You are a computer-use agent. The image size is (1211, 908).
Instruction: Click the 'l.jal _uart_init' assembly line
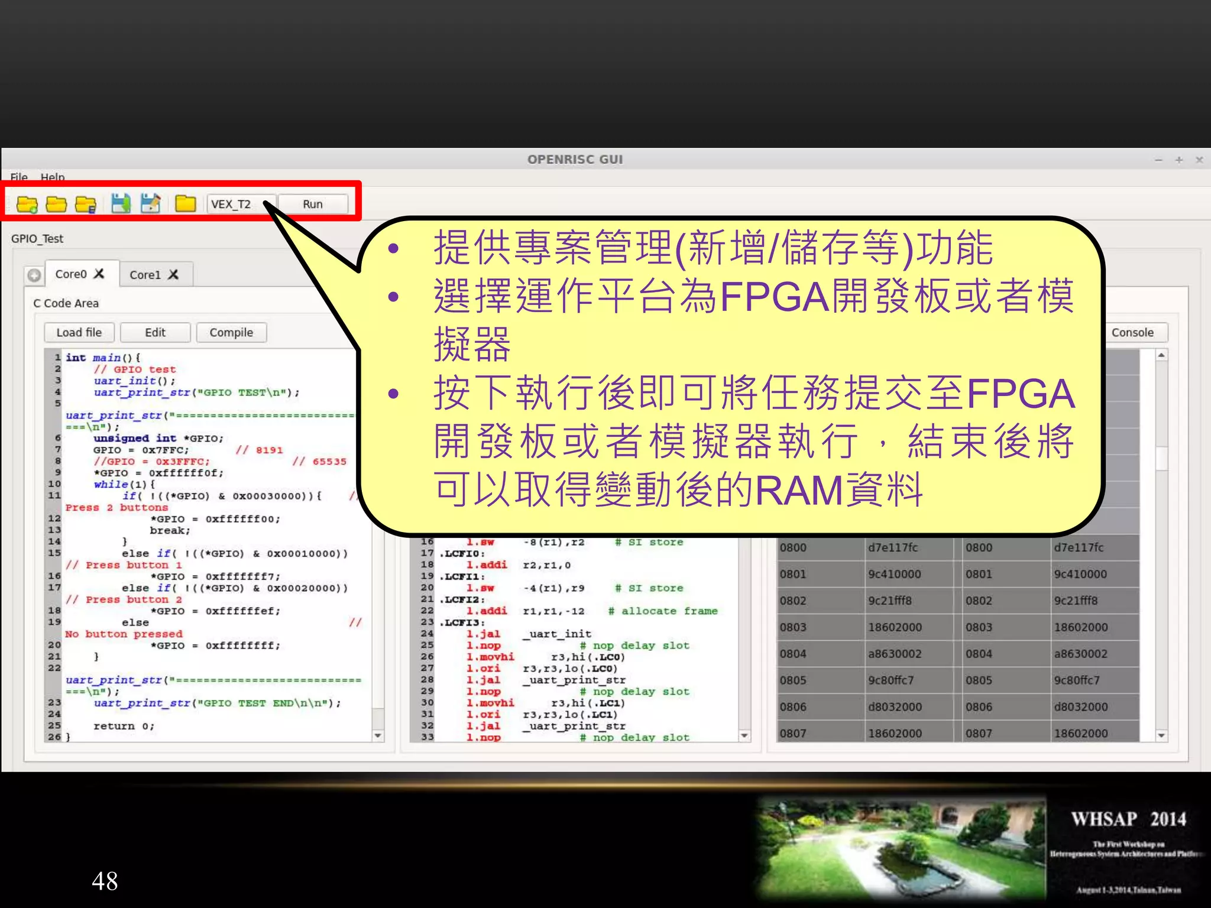(529, 634)
